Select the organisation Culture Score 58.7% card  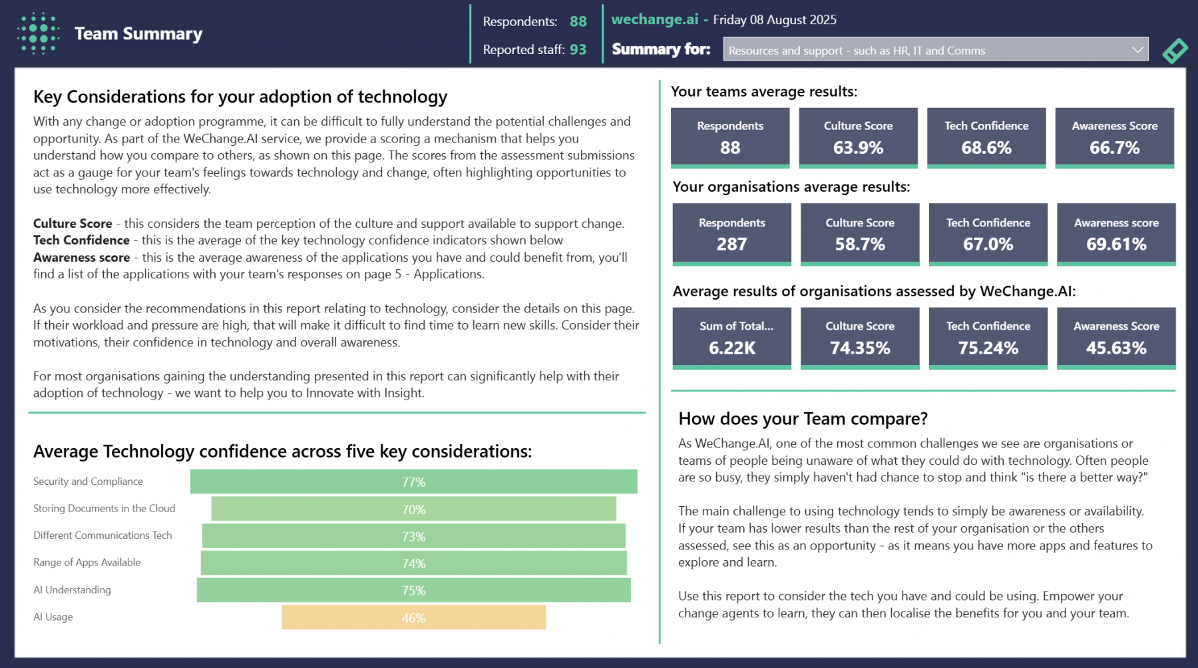(x=859, y=234)
